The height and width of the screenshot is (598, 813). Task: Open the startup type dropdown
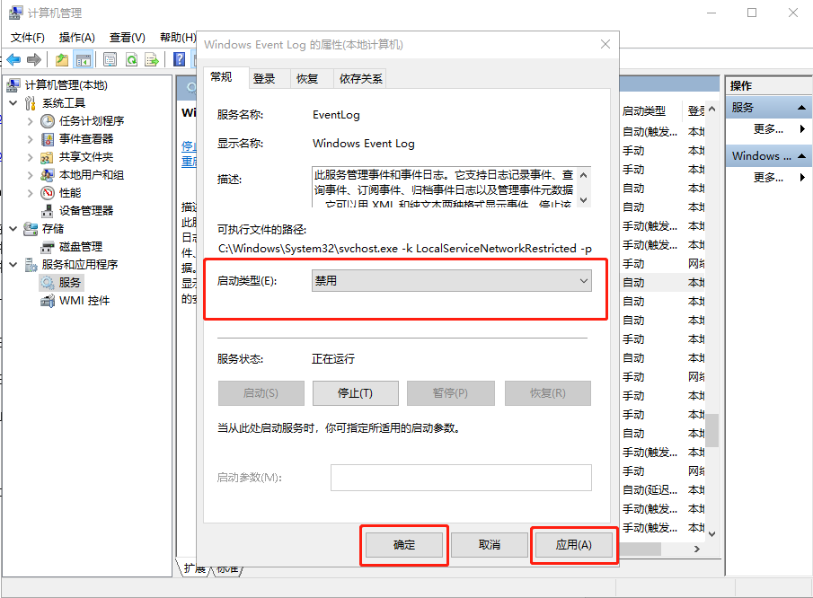pos(451,281)
